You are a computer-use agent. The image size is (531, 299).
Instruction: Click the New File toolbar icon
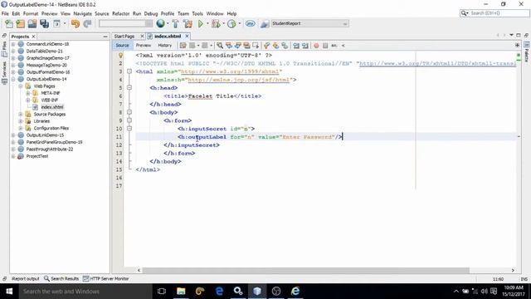coord(9,24)
